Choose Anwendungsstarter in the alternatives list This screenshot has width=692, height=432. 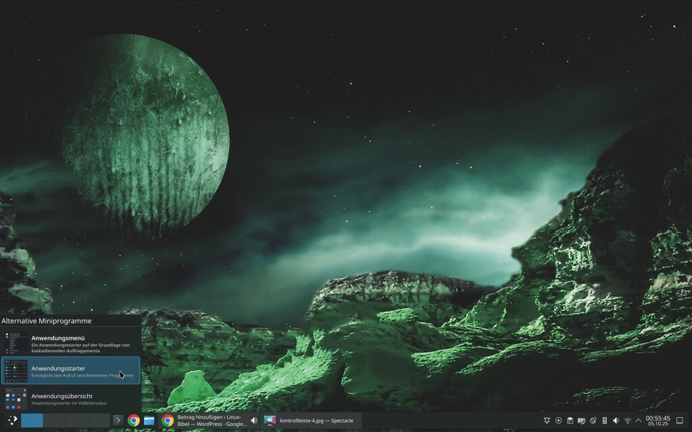[x=70, y=371]
